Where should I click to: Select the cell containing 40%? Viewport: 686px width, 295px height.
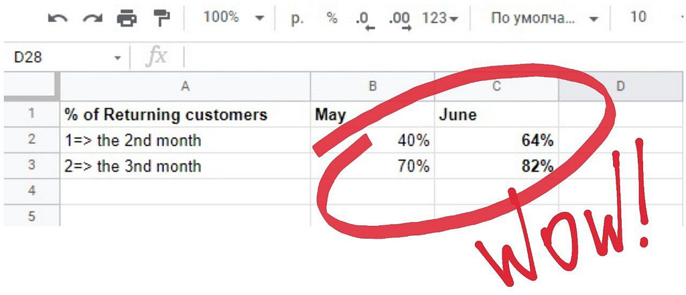tap(372, 141)
